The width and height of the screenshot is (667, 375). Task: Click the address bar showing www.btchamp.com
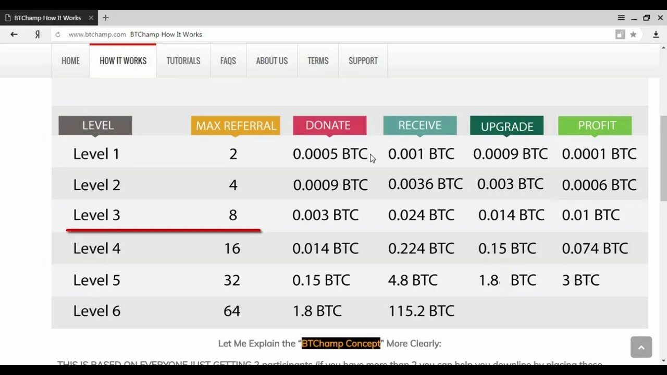tap(333, 34)
